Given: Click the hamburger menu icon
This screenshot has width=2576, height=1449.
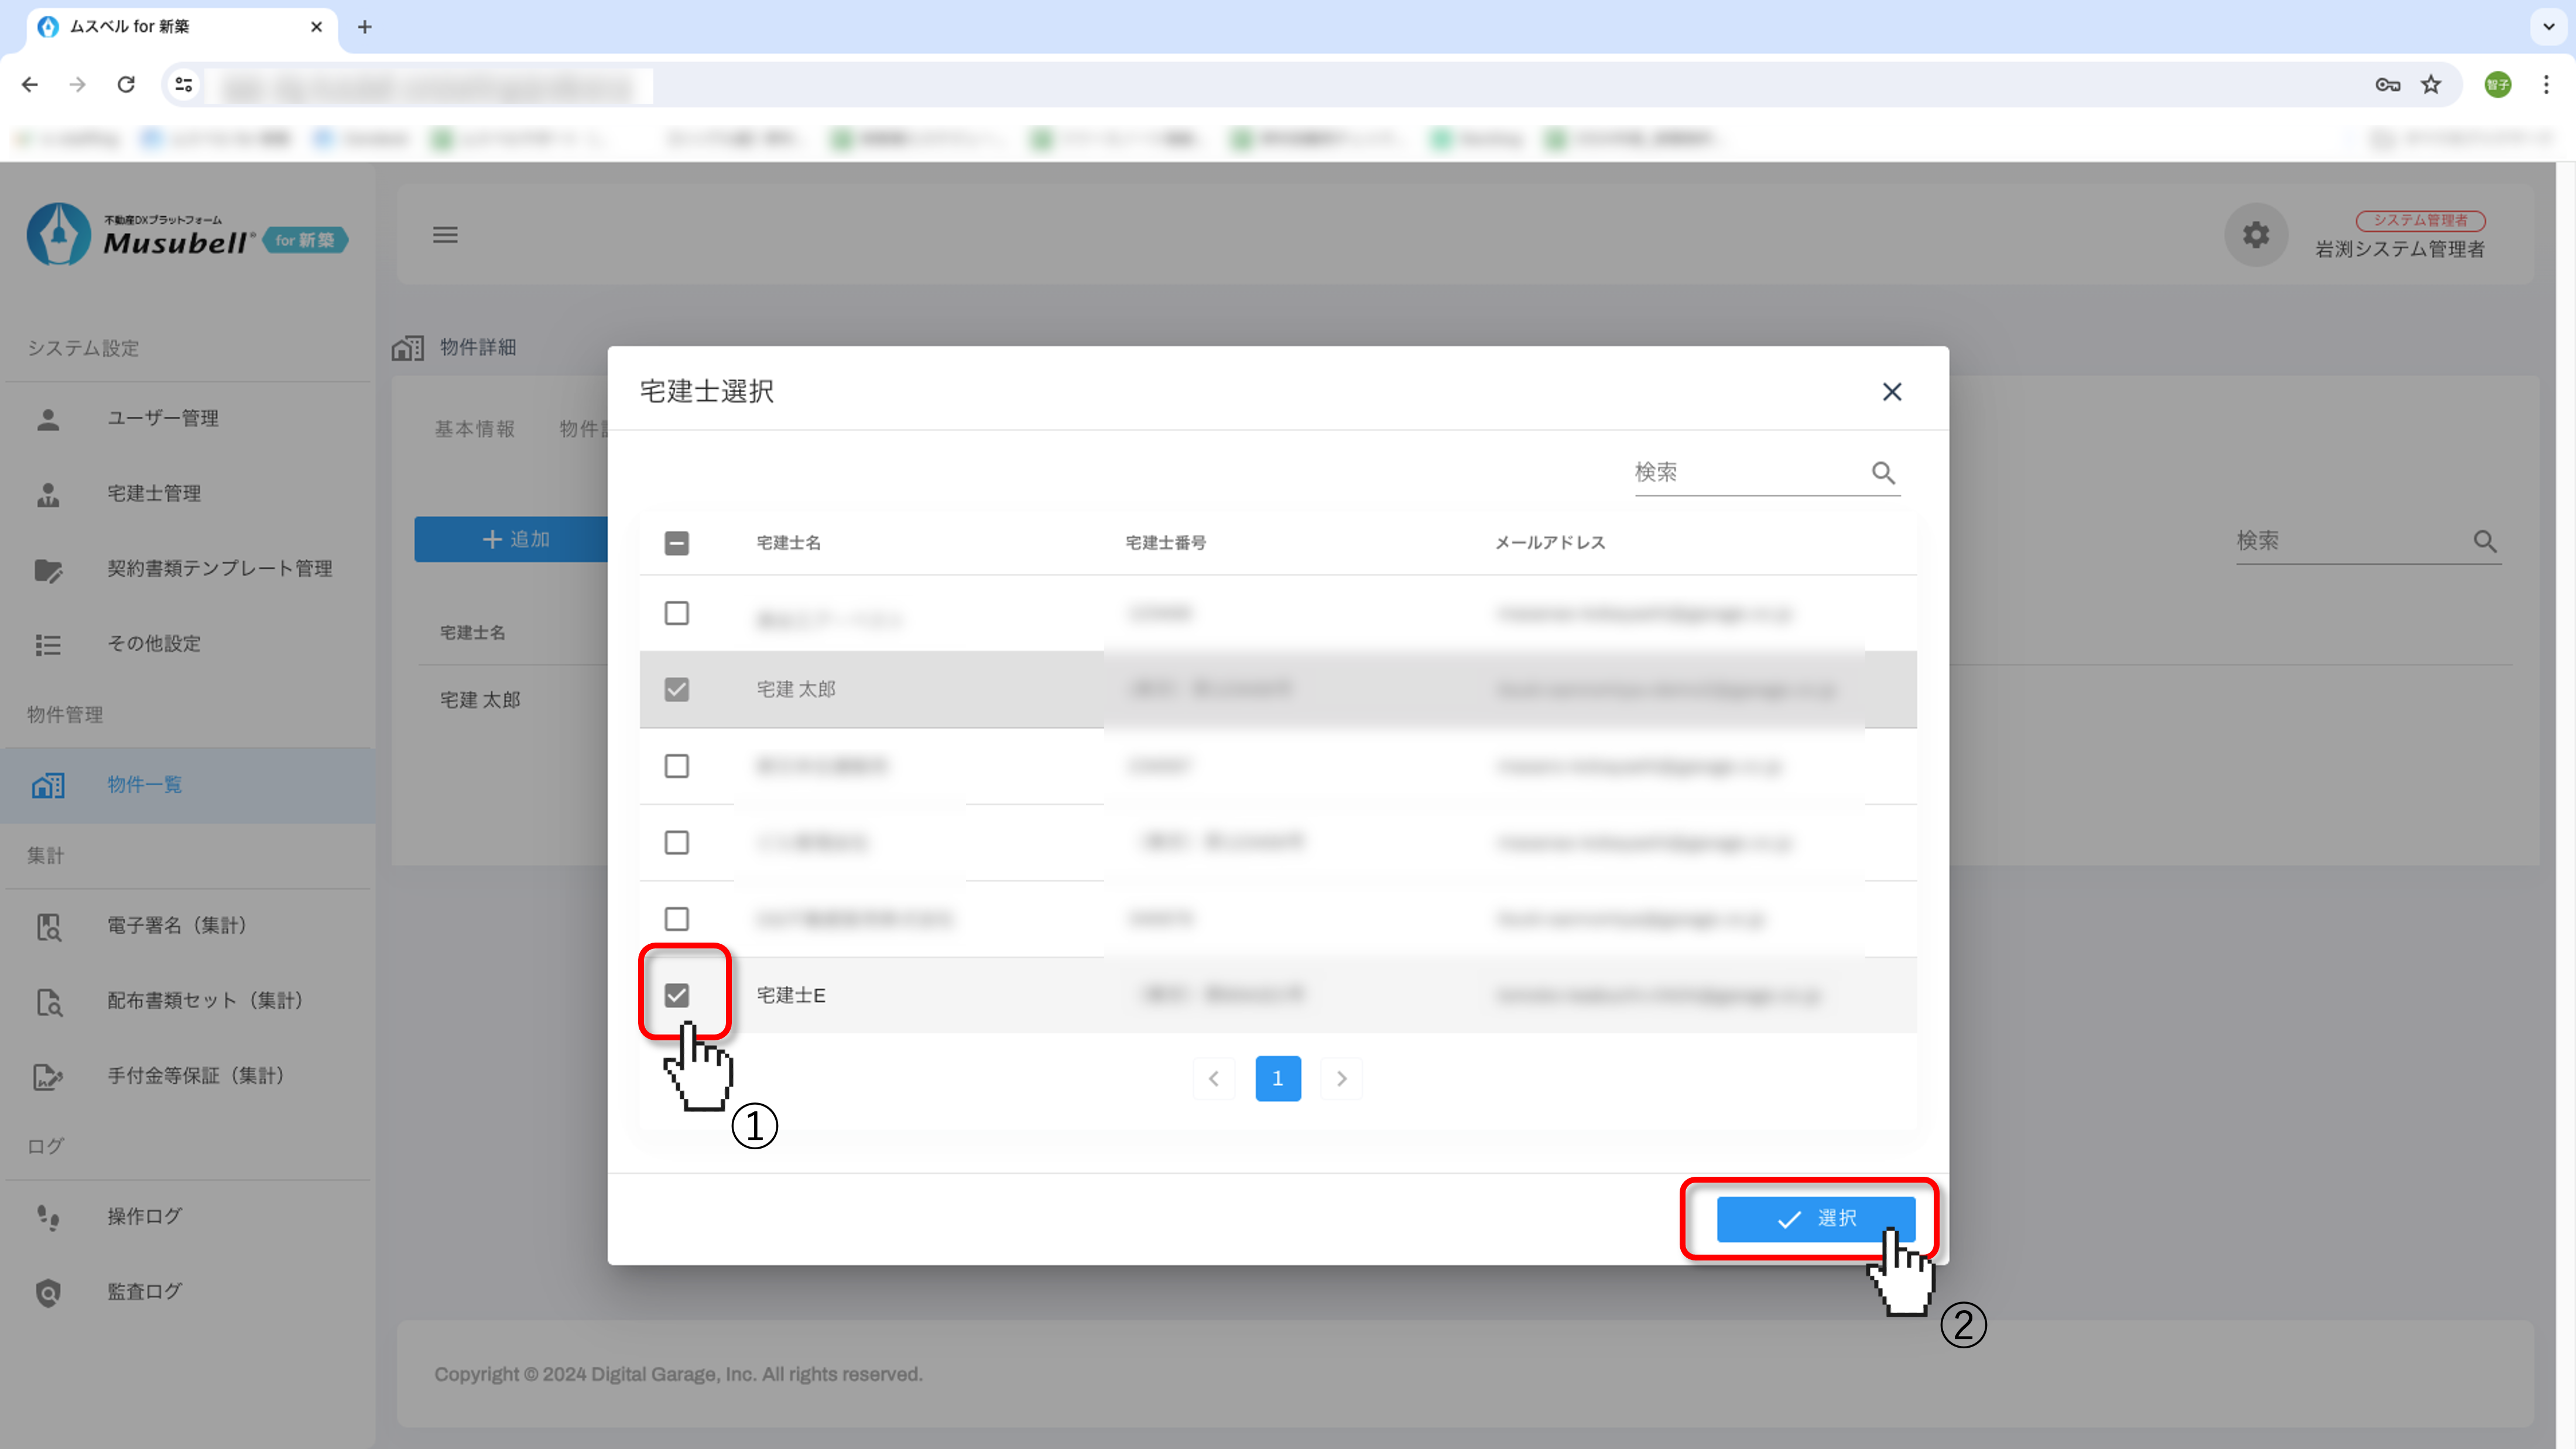Looking at the screenshot, I should 445,235.
